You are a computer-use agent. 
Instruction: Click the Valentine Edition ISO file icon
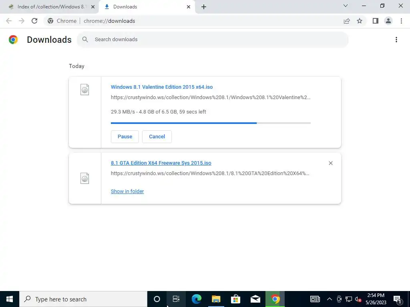click(x=85, y=90)
